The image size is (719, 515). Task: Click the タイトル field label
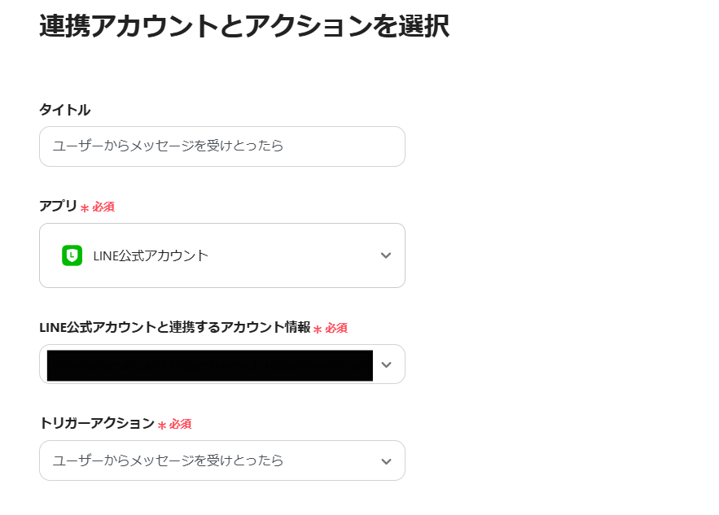[65, 110]
